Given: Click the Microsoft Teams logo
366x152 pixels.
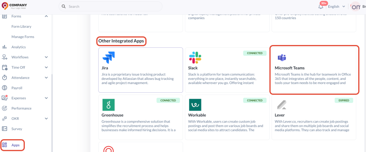Looking at the screenshot, I should [281, 57].
